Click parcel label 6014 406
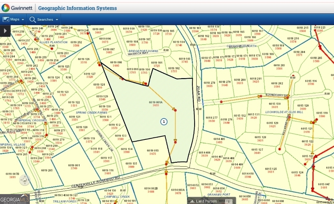 [x=204, y=153]
